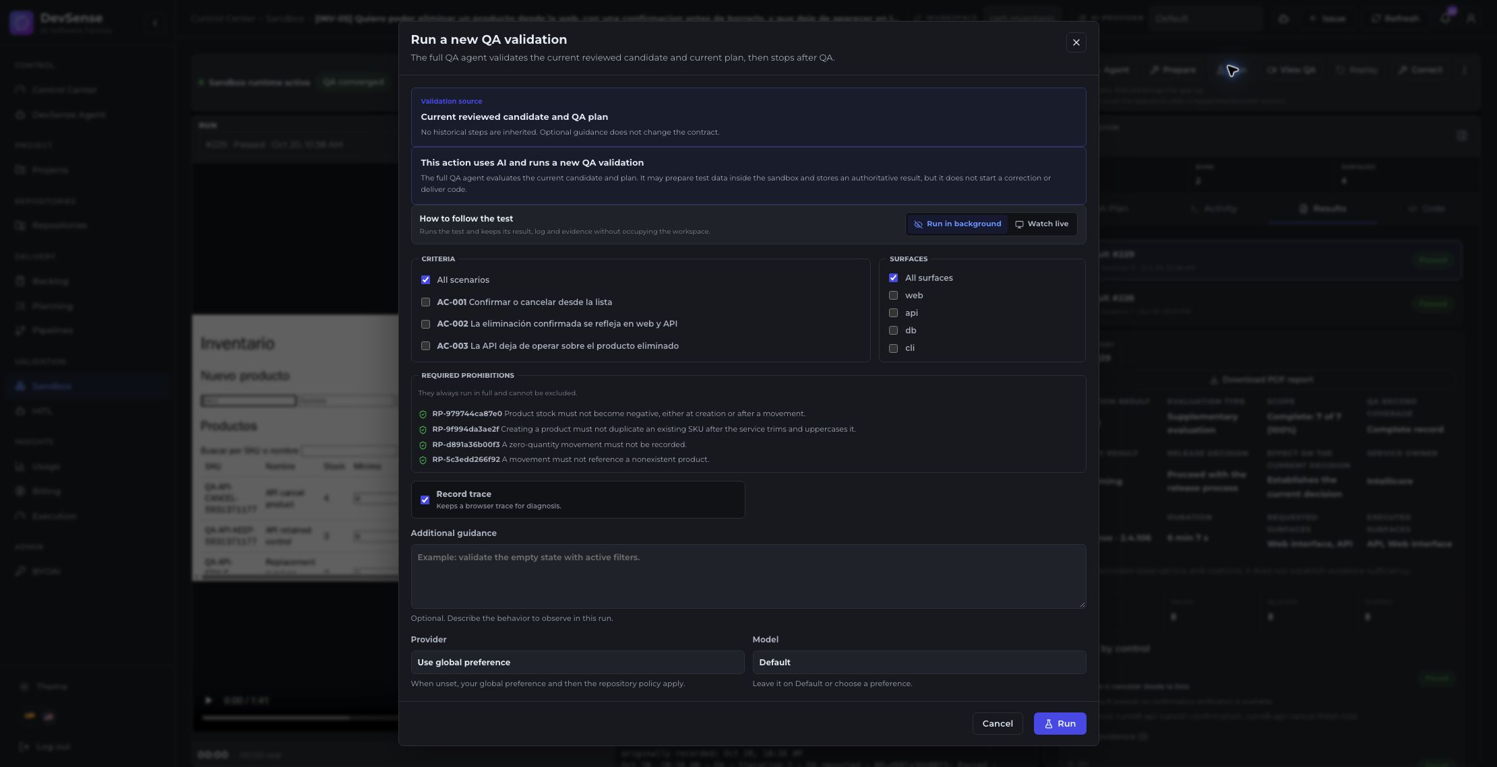Enable the api surface checkbox
Image resolution: width=1497 pixels, height=767 pixels.
(893, 313)
